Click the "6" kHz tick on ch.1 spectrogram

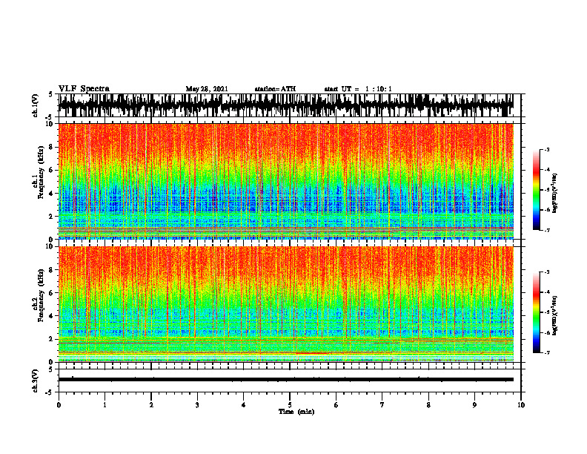coord(52,170)
